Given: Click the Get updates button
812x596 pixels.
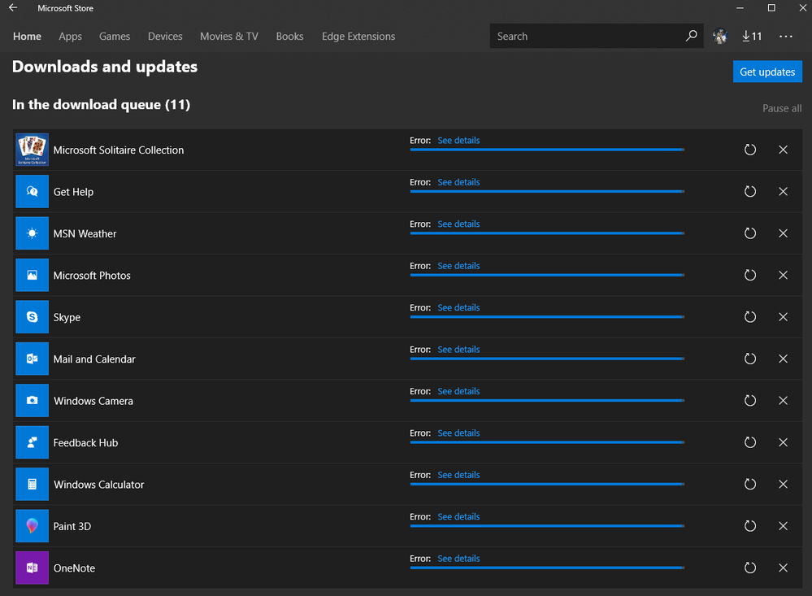Looking at the screenshot, I should pos(767,72).
